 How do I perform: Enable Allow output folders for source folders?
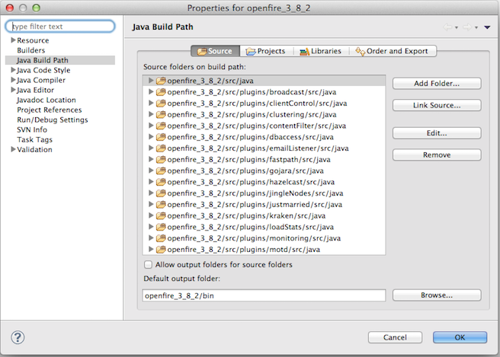tap(148, 265)
